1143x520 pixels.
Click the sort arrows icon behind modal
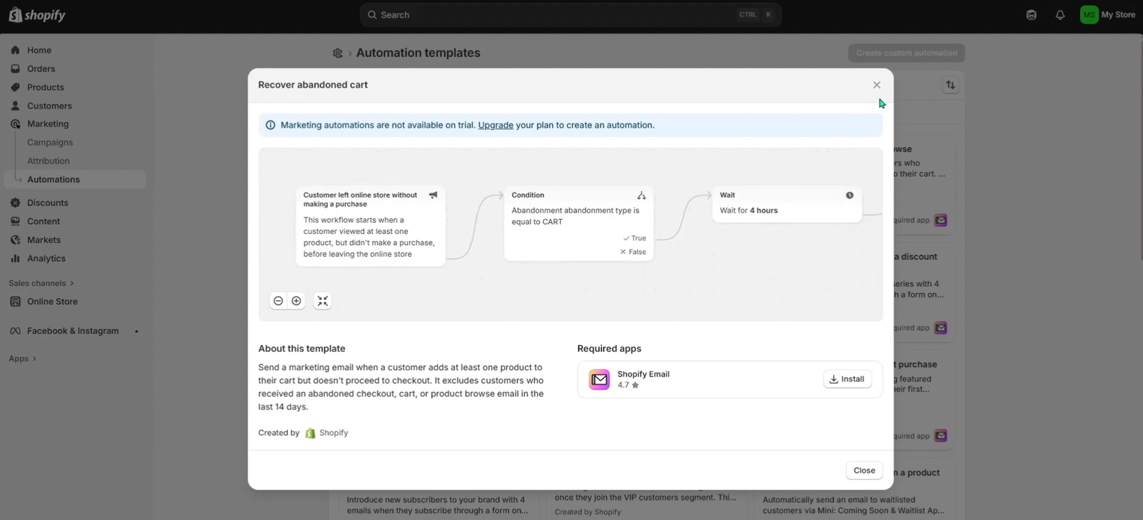(950, 85)
